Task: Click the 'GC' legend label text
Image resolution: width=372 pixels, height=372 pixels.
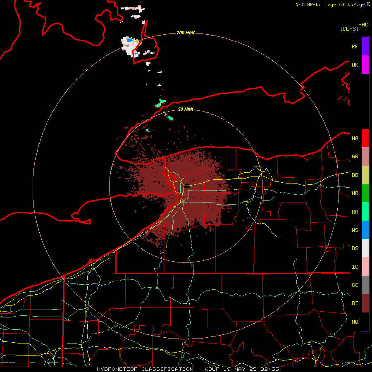Action: [355, 285]
